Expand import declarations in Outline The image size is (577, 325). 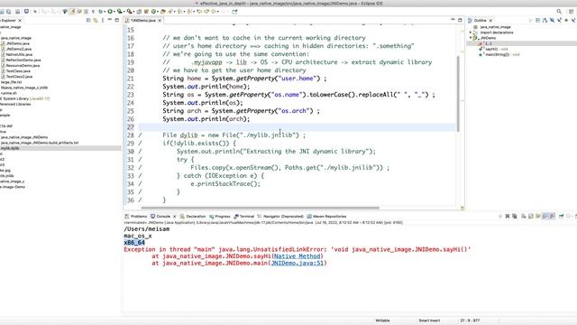[x=471, y=32]
